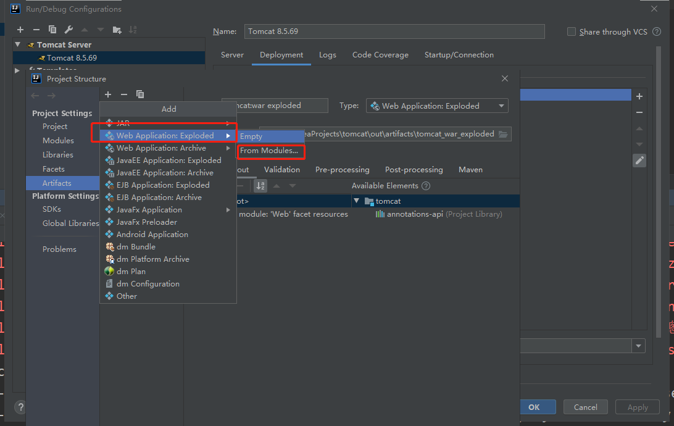Select Artifacts in Project Settings

tap(63, 183)
